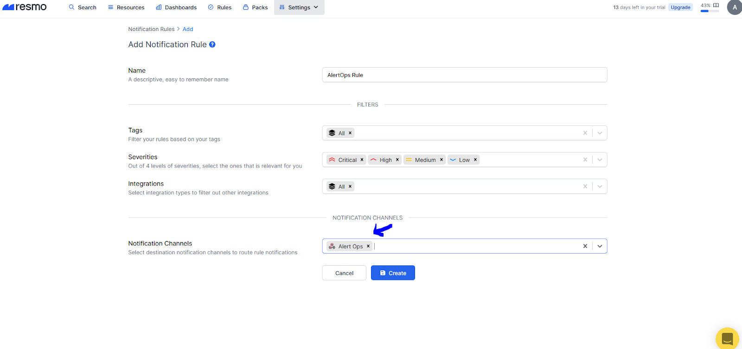Click the Notification Rules breadcrumb link
The height and width of the screenshot is (349, 742).
[x=151, y=29]
